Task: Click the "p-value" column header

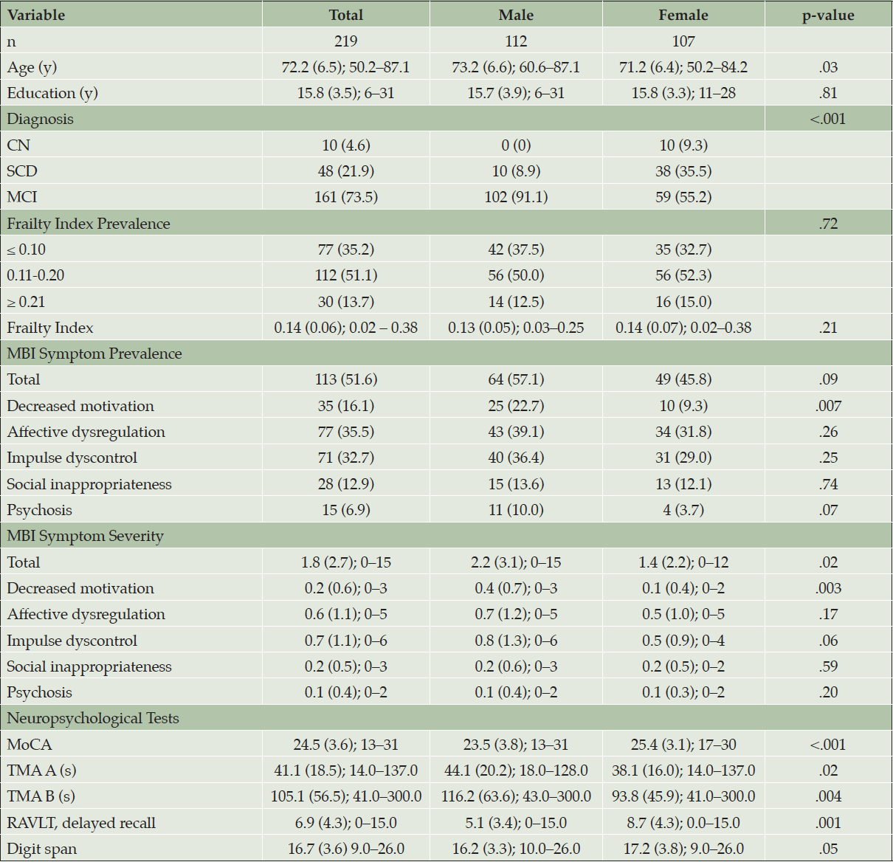Action: (828, 15)
